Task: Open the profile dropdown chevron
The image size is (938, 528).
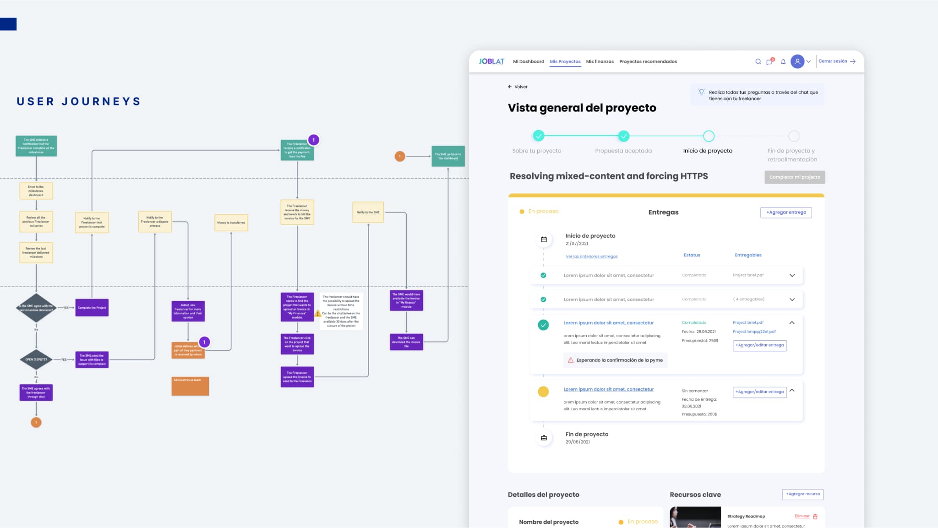Action: click(x=808, y=61)
